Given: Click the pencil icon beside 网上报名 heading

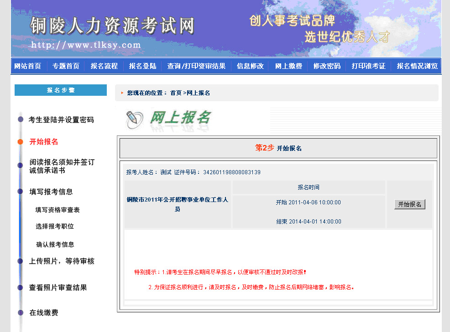Looking at the screenshot, I should (x=134, y=119).
